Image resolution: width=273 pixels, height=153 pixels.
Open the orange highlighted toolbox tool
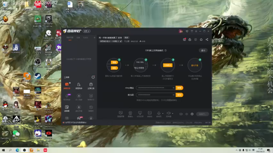67,86
